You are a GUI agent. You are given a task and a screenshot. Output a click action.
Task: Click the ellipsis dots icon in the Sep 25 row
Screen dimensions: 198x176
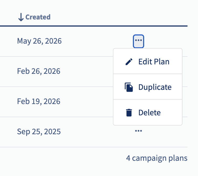coord(138,131)
